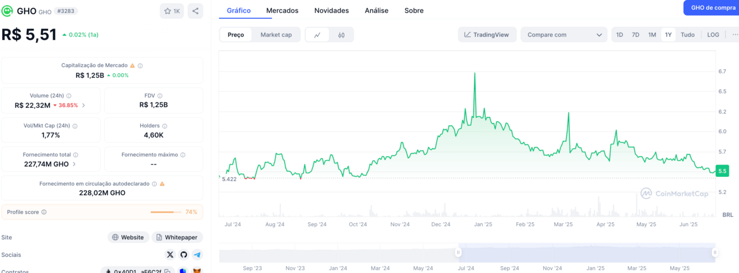This screenshot has height=273, width=739.
Task: Select the 7D time range
Action: coord(635,35)
